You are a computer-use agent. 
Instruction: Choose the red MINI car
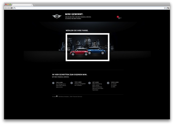(79, 52)
